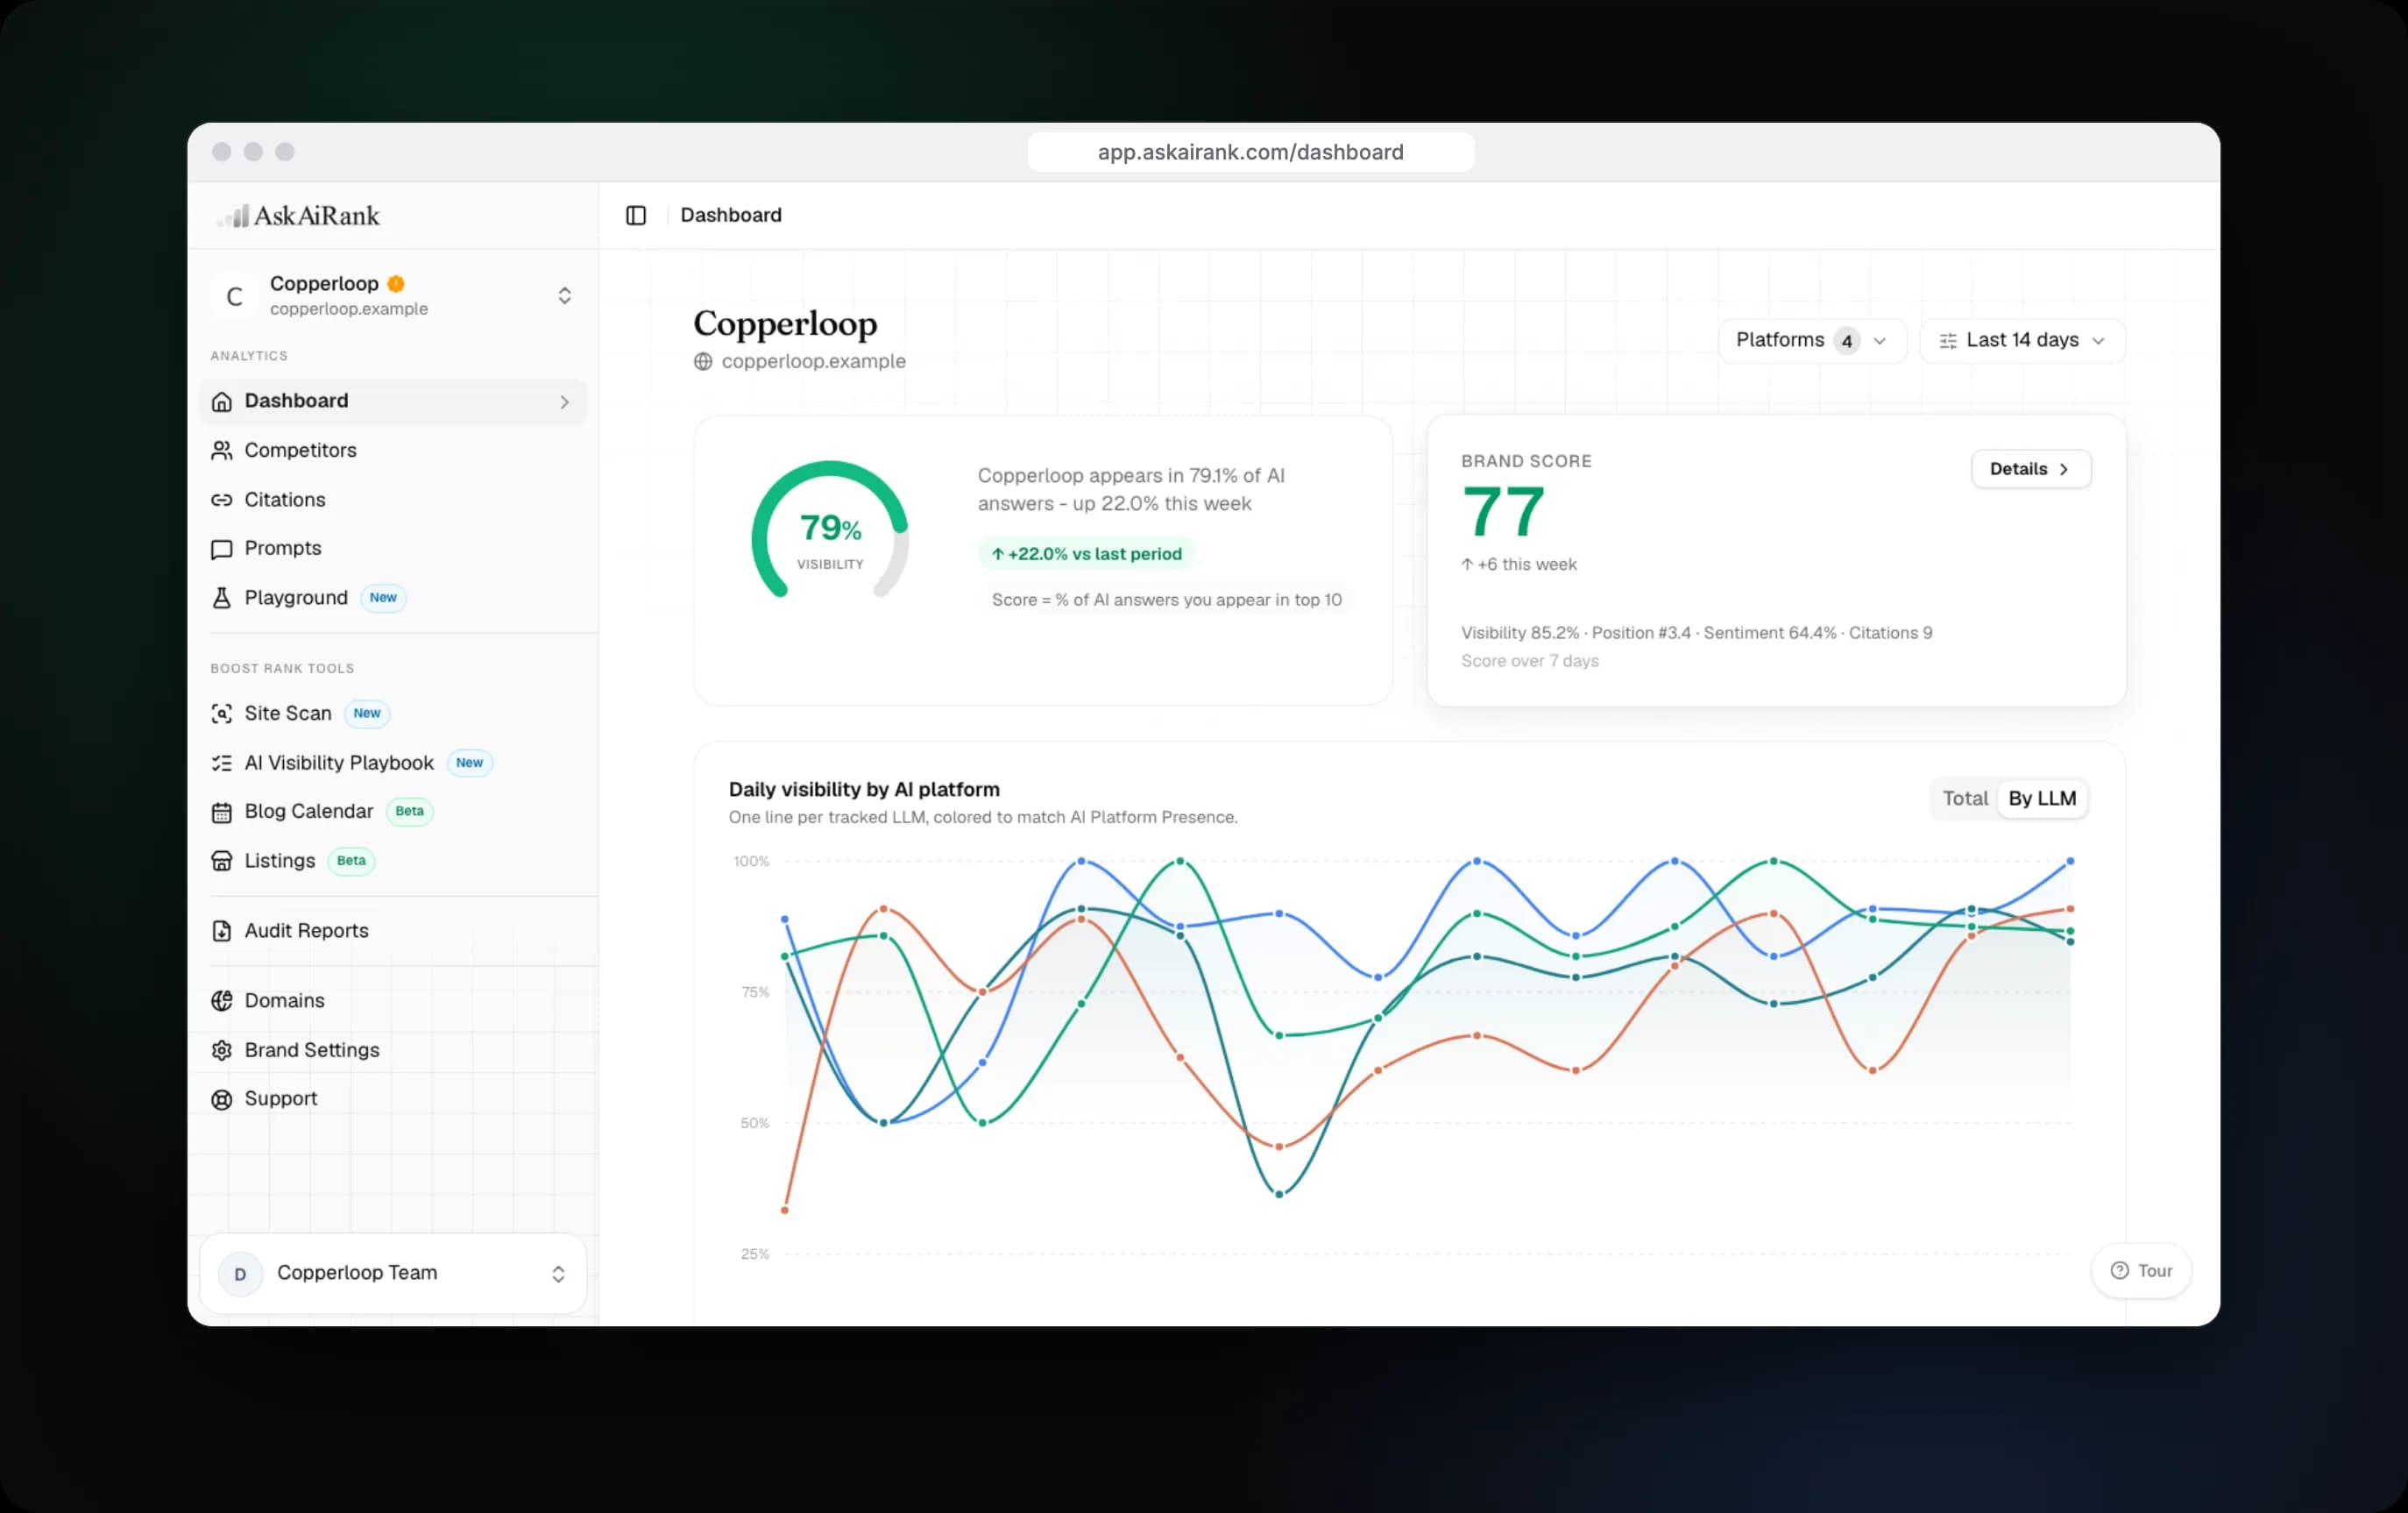Expand the Copperloop brand switcher
Image resolution: width=2408 pixels, height=1513 pixels.
coord(565,295)
